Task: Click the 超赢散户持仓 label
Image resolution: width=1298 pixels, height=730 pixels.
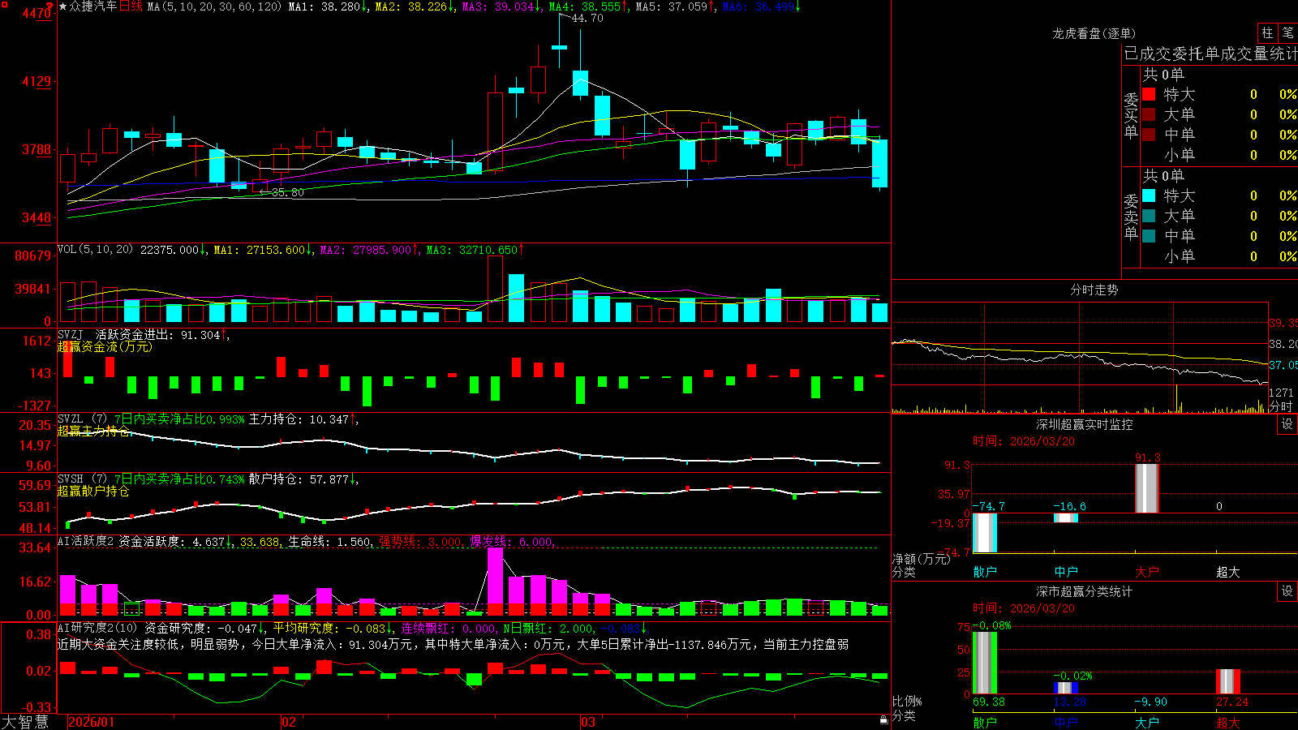Action: click(x=93, y=491)
